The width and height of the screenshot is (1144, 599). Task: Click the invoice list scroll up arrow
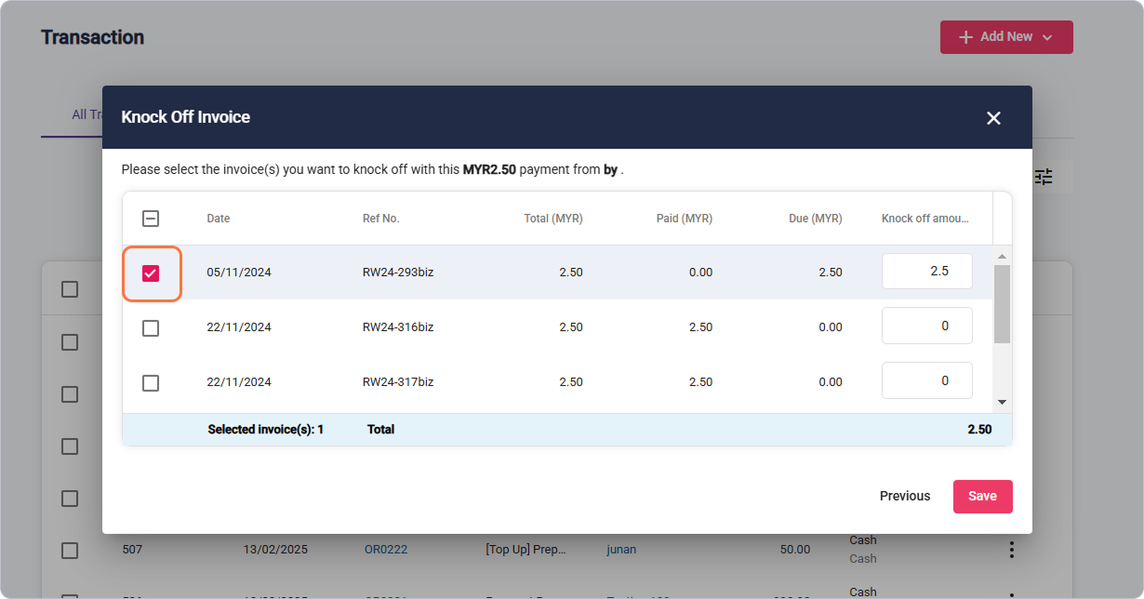pos(1002,256)
